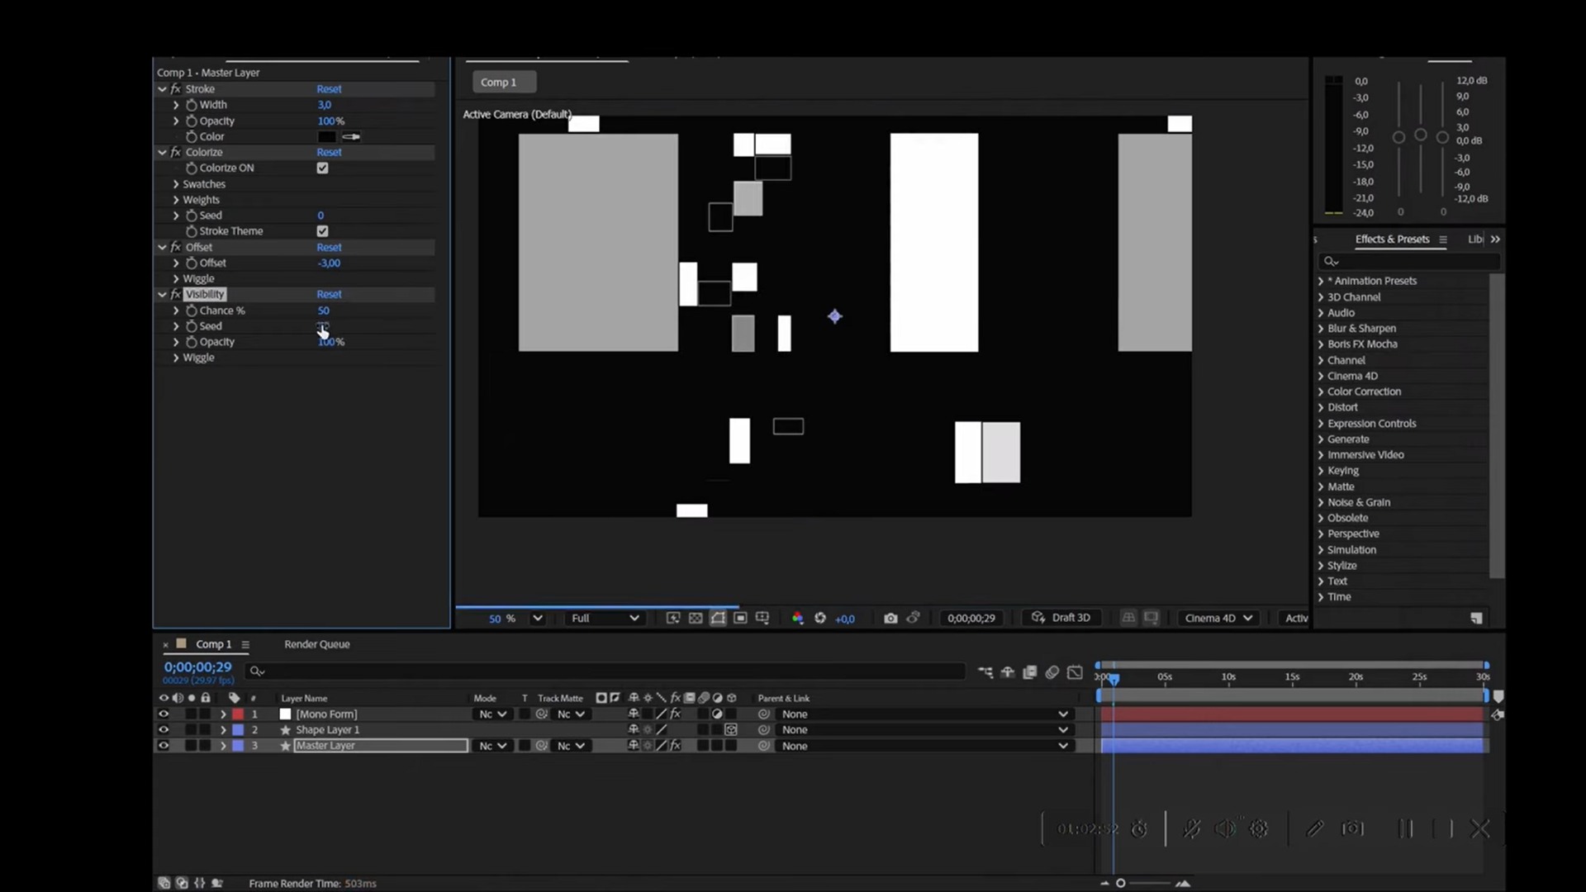This screenshot has height=892, width=1586.
Task: Expand the Swatches property group
Action: pos(176,184)
